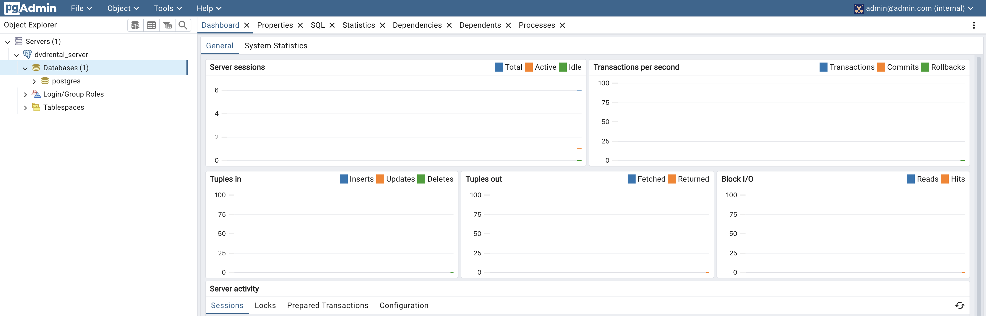The width and height of the screenshot is (986, 316).
Task: Click the Login/Group Roles icon
Action: pyautogui.click(x=36, y=94)
